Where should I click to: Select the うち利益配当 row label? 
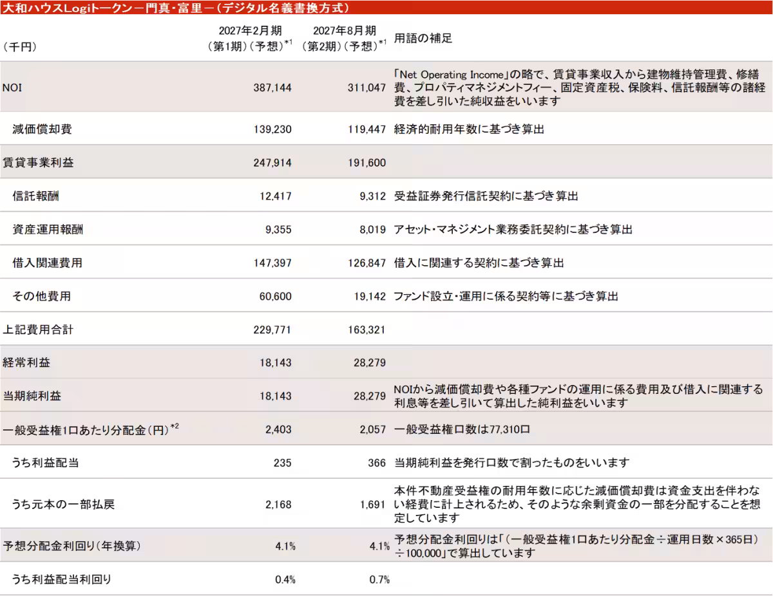(46, 463)
